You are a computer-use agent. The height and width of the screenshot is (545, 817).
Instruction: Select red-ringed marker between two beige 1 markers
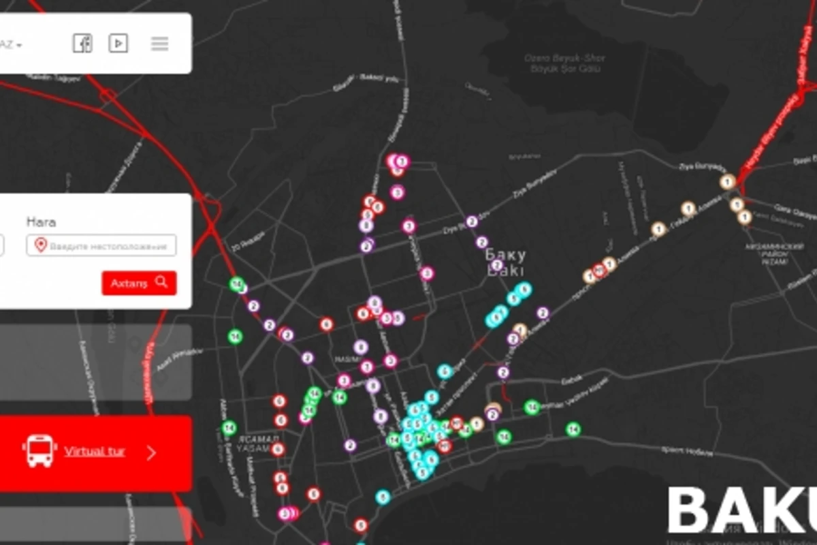599,270
